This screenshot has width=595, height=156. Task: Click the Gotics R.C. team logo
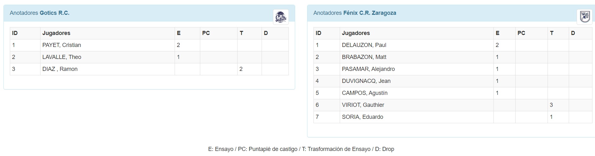281,17
